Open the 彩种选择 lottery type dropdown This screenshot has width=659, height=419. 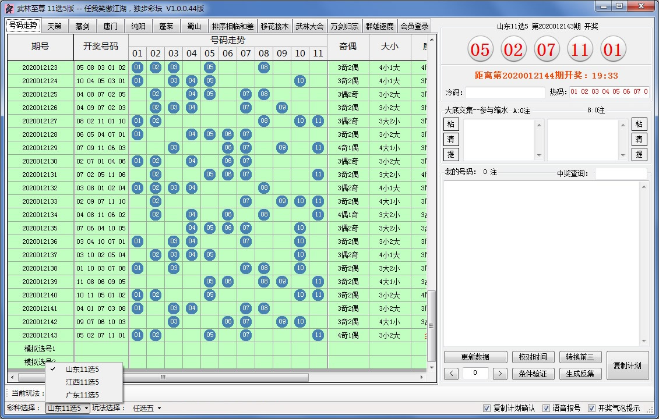[x=66, y=408]
